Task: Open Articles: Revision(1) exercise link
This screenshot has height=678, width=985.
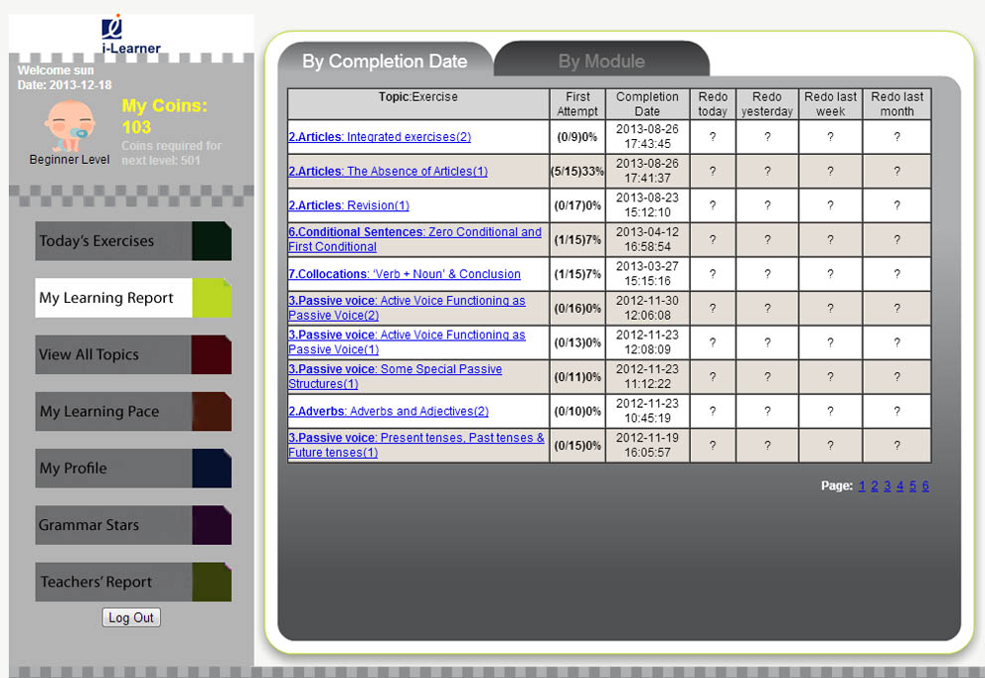Action: pos(349,205)
